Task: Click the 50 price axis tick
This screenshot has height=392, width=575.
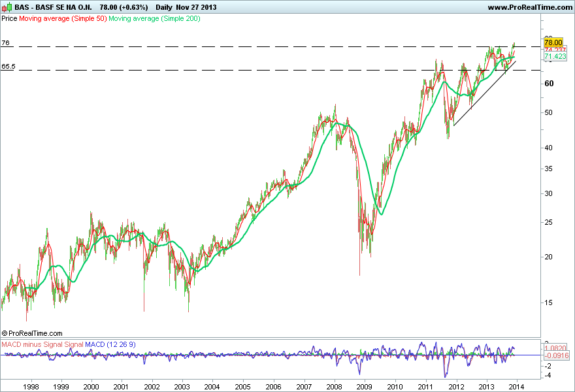Action: tap(548, 112)
